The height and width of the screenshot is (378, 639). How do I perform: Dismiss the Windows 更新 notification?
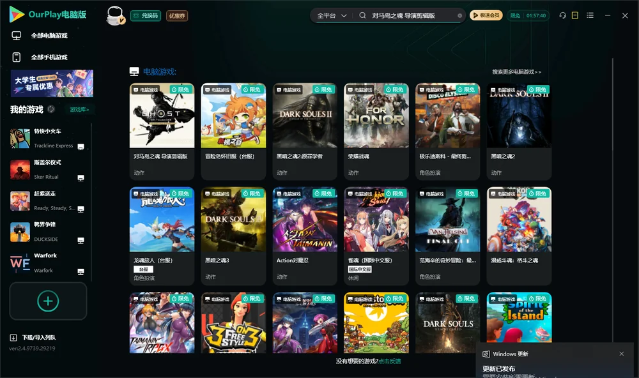(622, 354)
